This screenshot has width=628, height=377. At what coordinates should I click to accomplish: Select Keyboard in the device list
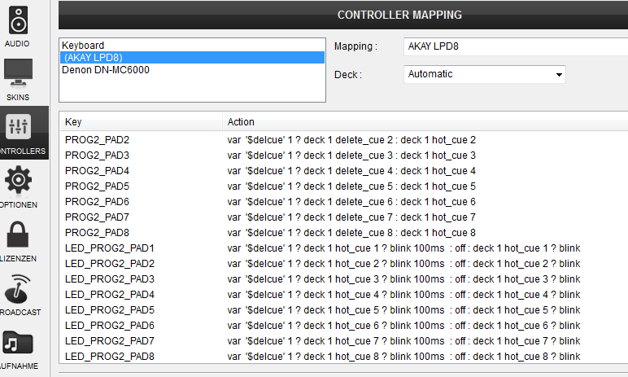(x=192, y=46)
